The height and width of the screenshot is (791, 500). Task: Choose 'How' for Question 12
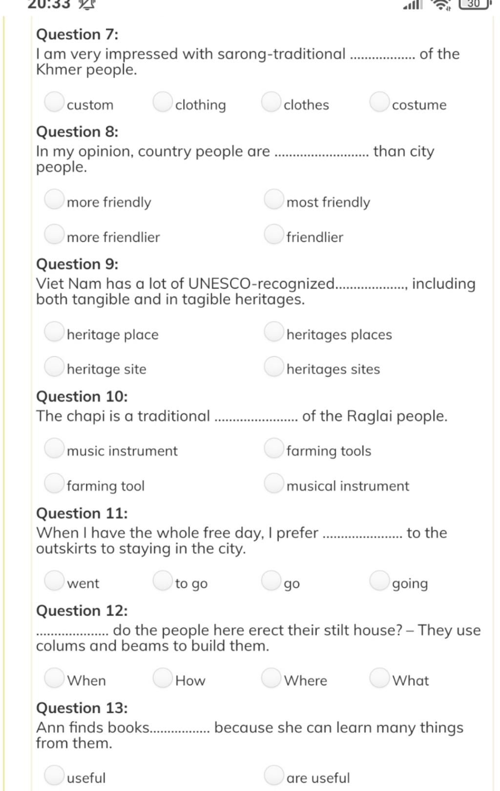tap(163, 678)
